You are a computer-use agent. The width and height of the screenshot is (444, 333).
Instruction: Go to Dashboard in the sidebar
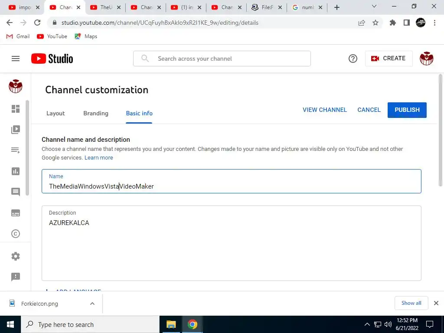[16, 109]
